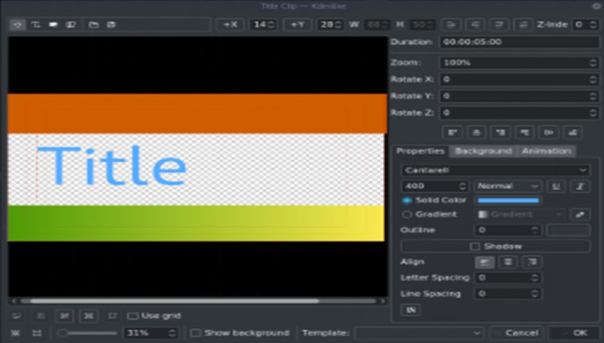Viewport: 604px width, 343px height.
Task: Click the Duration timecode field
Action: tap(519, 42)
